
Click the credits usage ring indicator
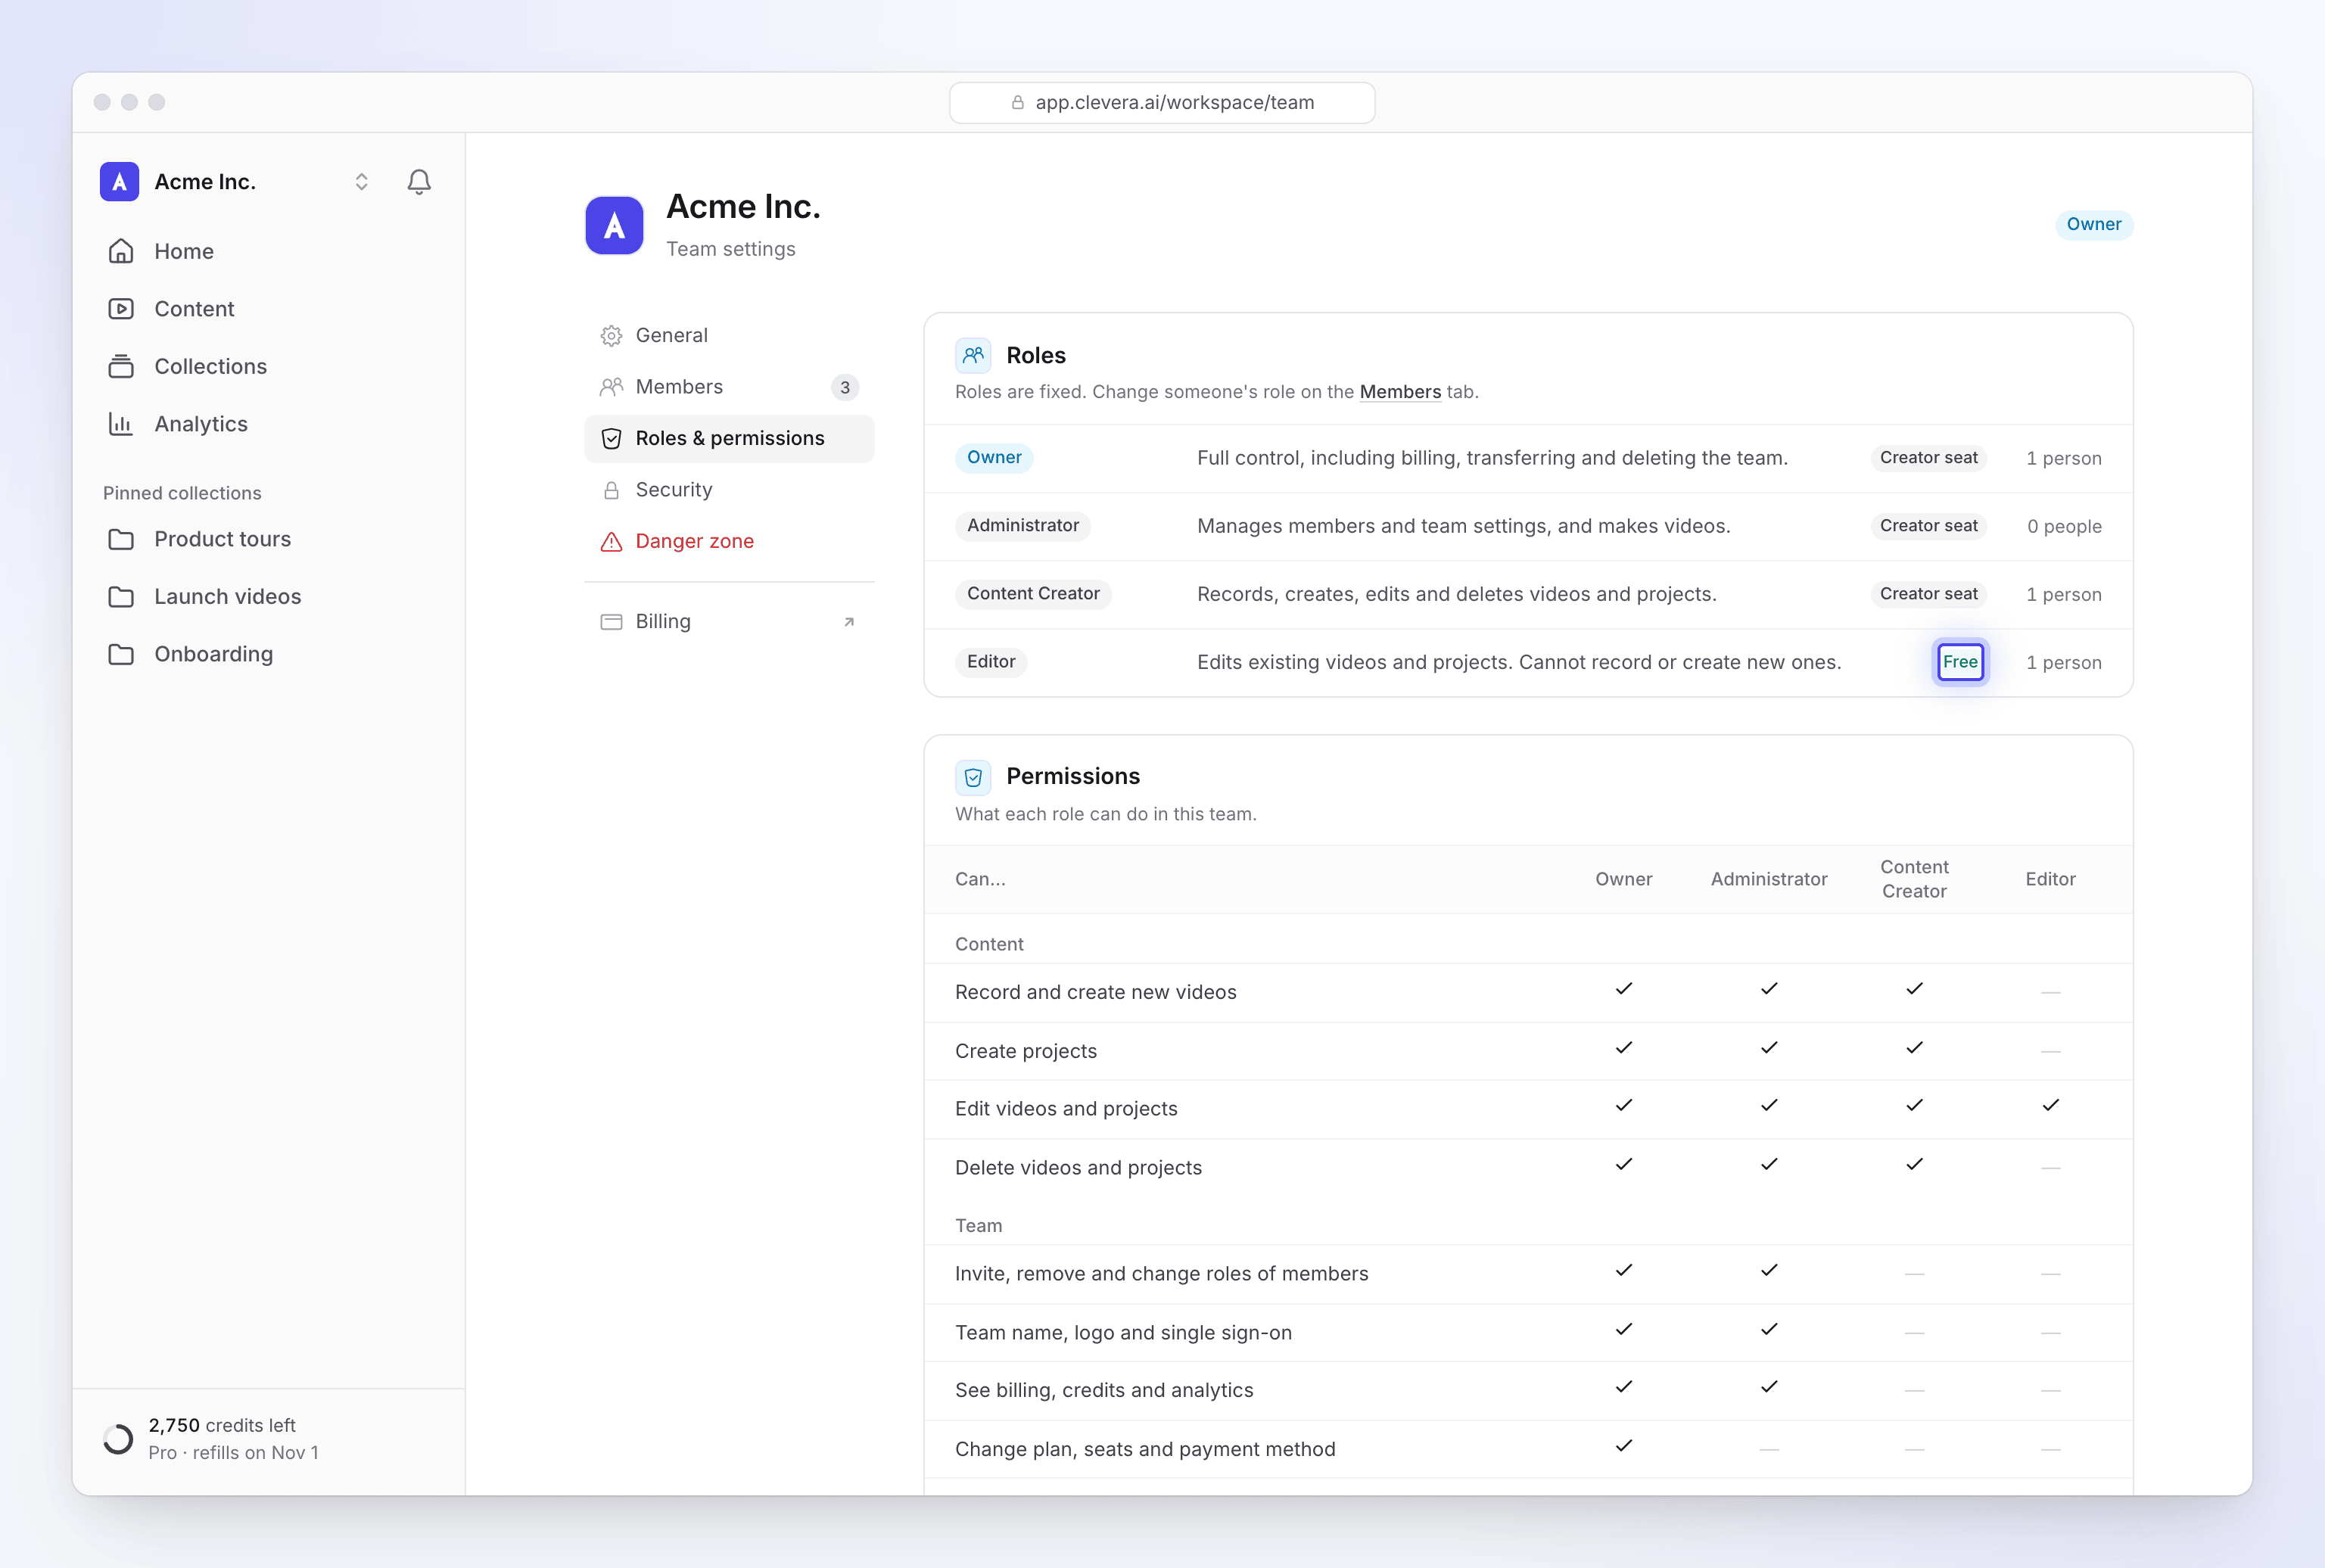(x=118, y=1439)
